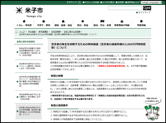This screenshot has width=166, height=123.
Task: Go to 都市整備部 in the breadcrumb
Action: coord(43,32)
